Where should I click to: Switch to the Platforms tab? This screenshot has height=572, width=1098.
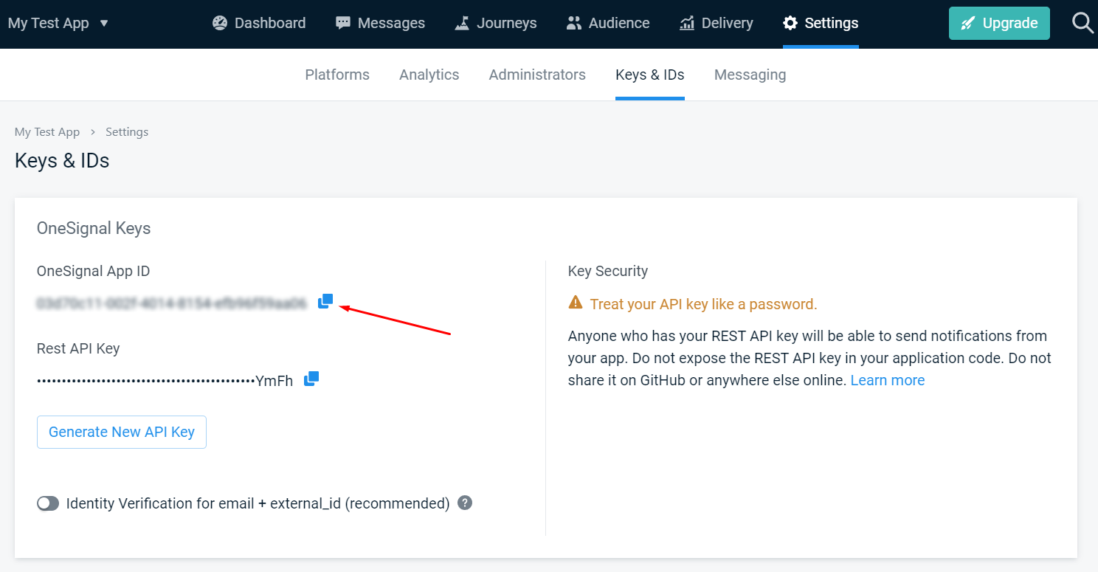[x=337, y=75]
